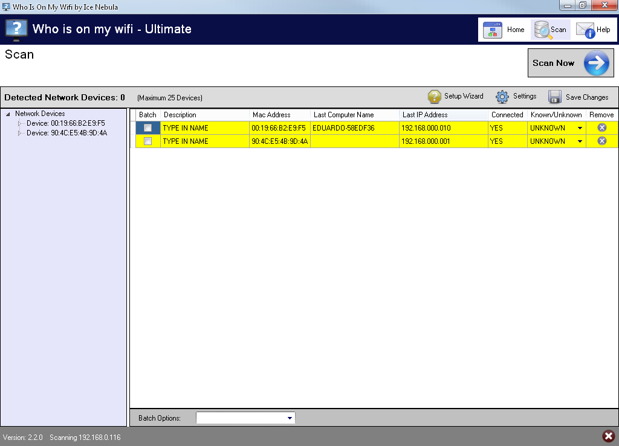Click the Scan database icon
The image size is (619, 446).
point(542,30)
